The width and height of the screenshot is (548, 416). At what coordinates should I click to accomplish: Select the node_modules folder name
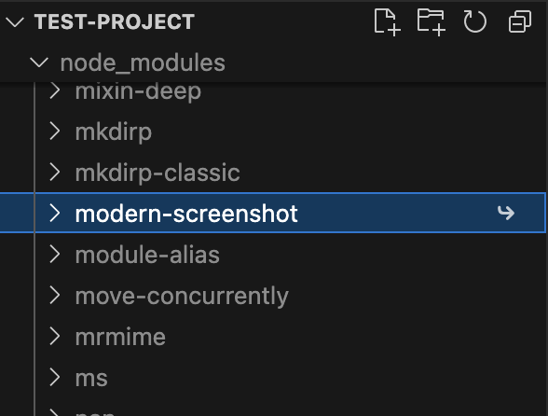(x=143, y=63)
